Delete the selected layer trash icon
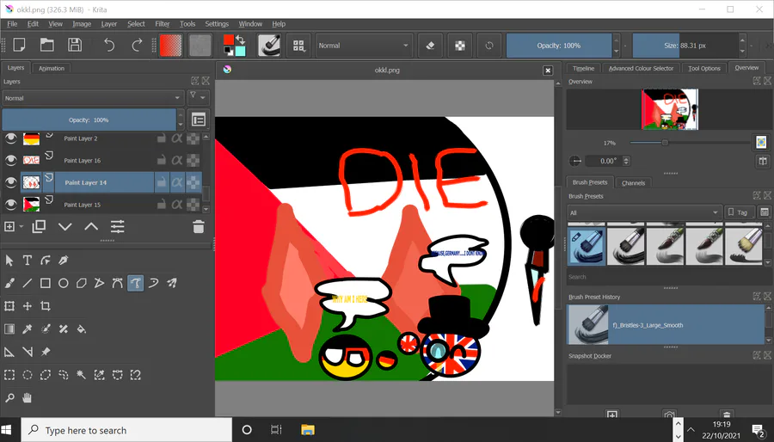Viewport: 774px width, 442px height. [199, 226]
